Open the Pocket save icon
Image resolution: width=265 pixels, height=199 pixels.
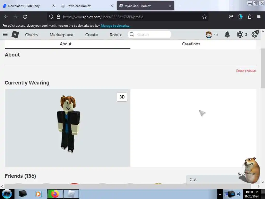tap(231, 17)
